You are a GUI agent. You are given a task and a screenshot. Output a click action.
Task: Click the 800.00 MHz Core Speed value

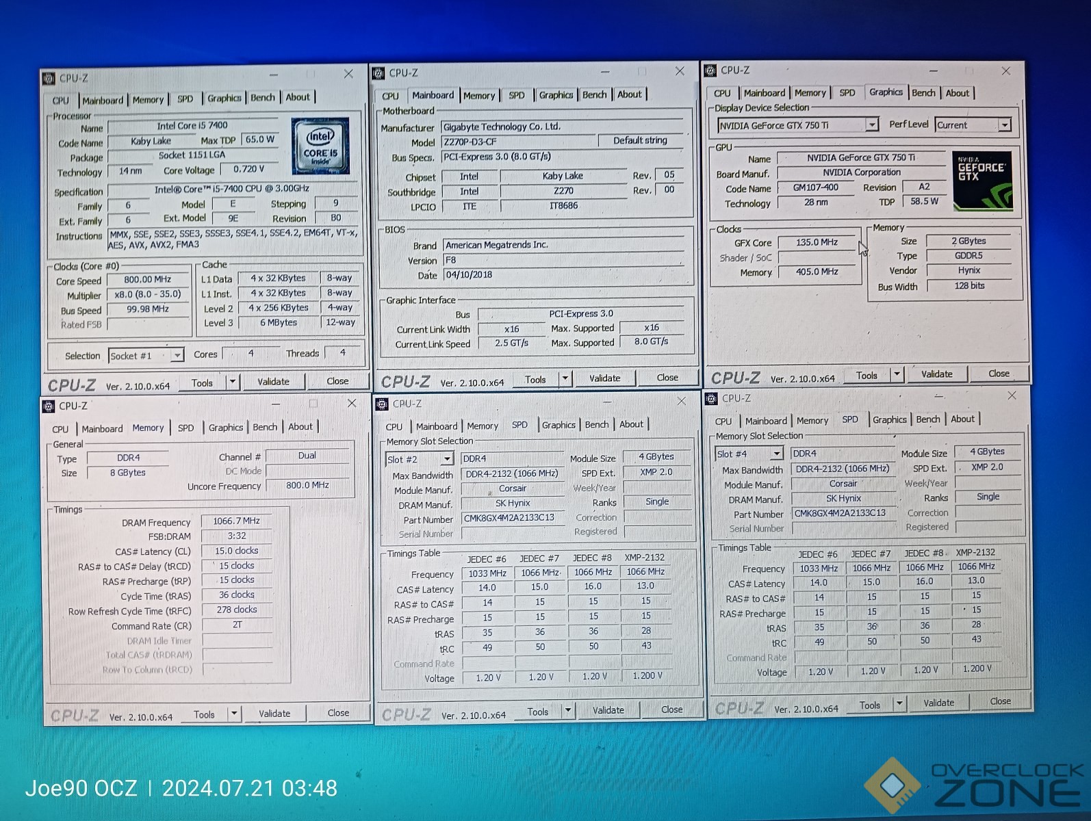pyautogui.click(x=147, y=280)
